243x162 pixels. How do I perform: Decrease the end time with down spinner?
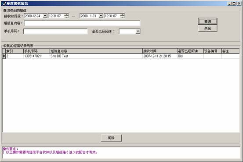click(122, 17)
